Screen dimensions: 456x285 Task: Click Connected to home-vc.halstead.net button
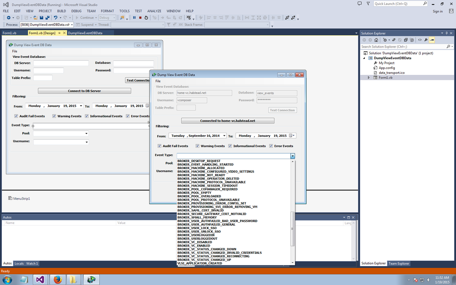[x=228, y=121]
